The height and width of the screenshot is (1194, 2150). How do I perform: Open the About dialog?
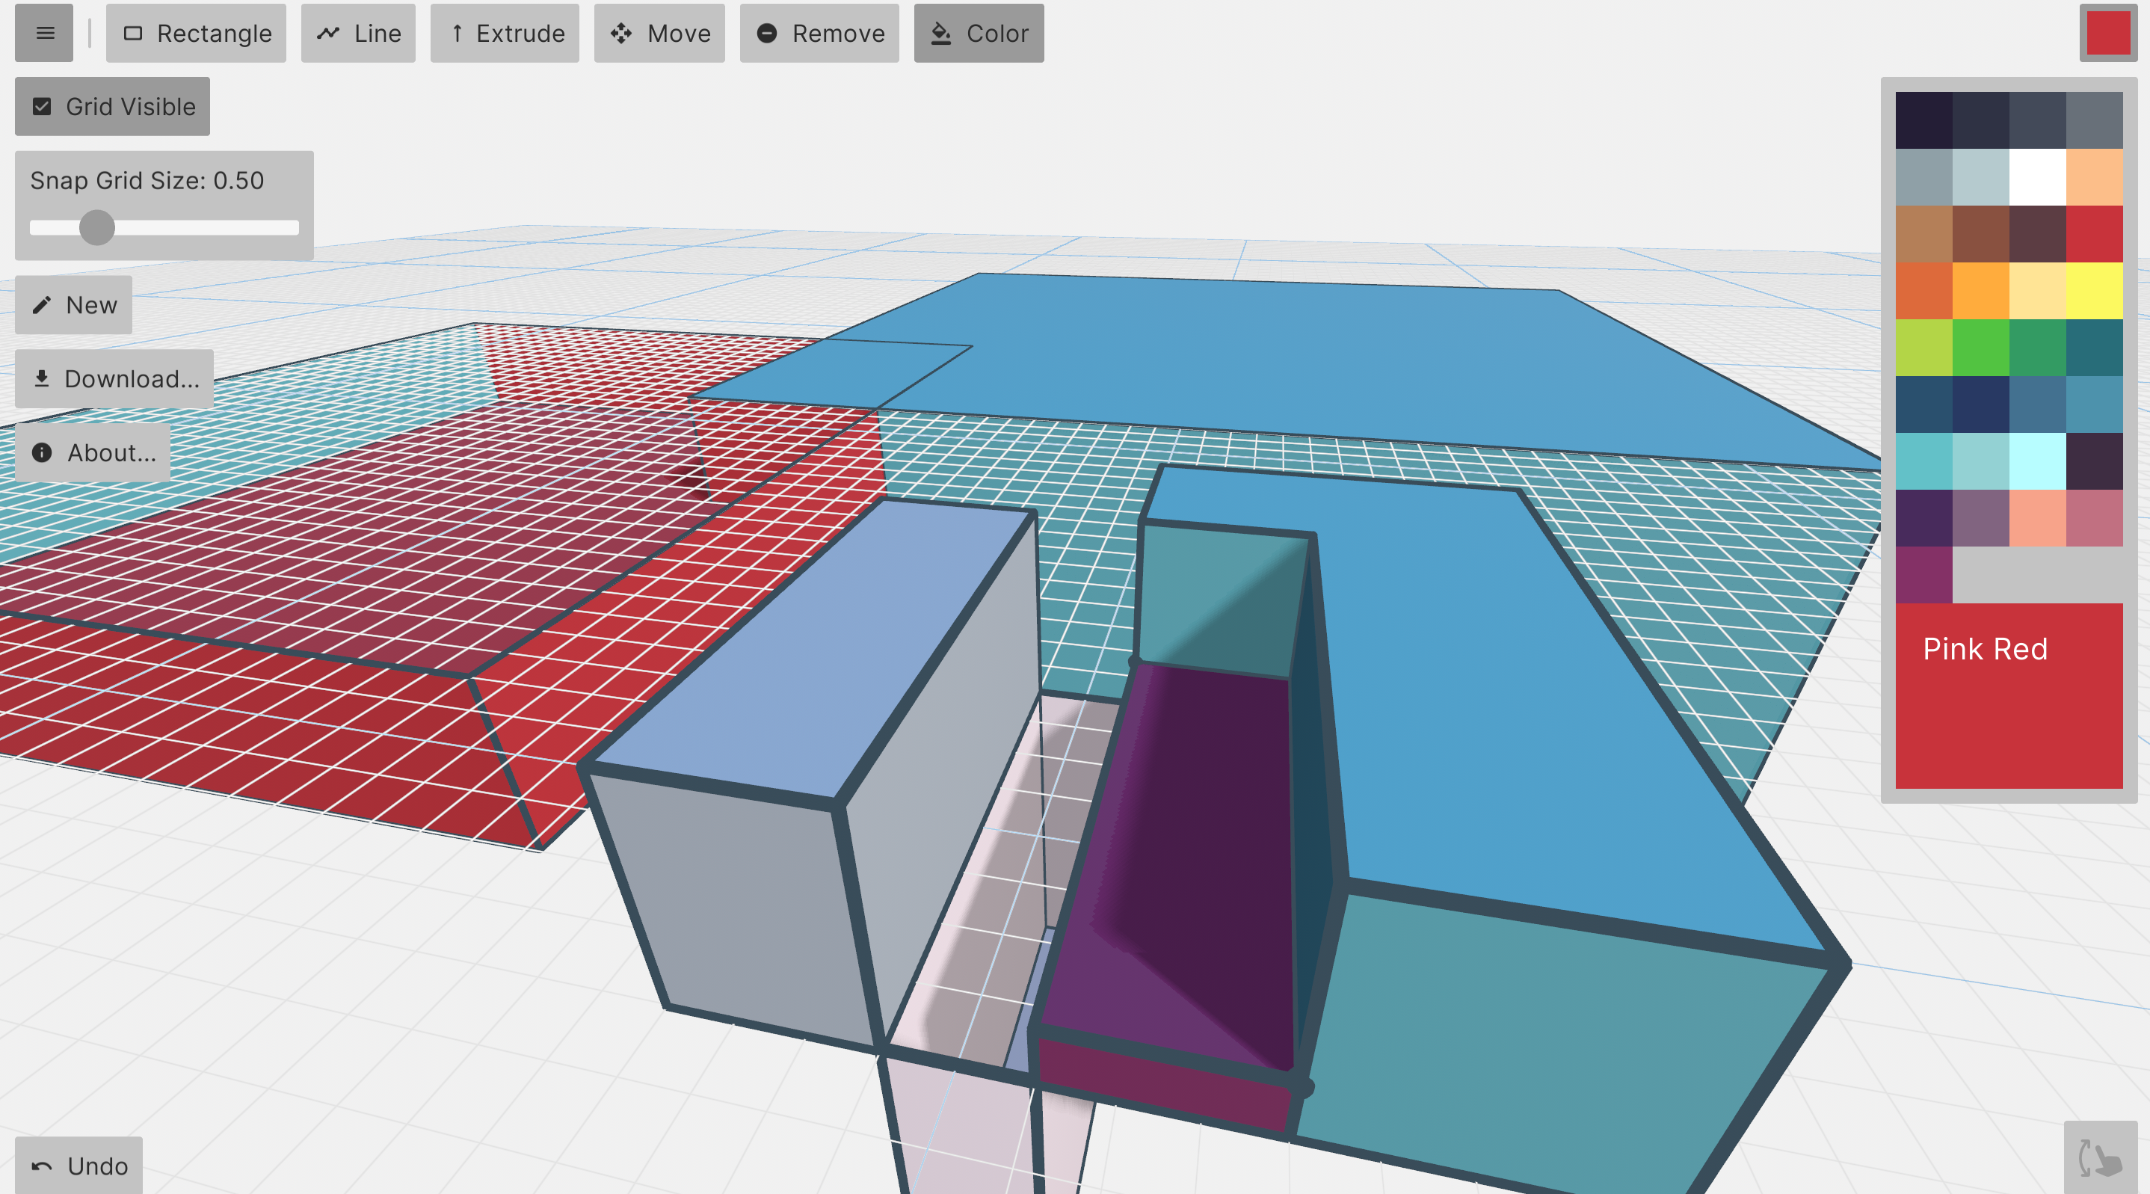(x=93, y=452)
